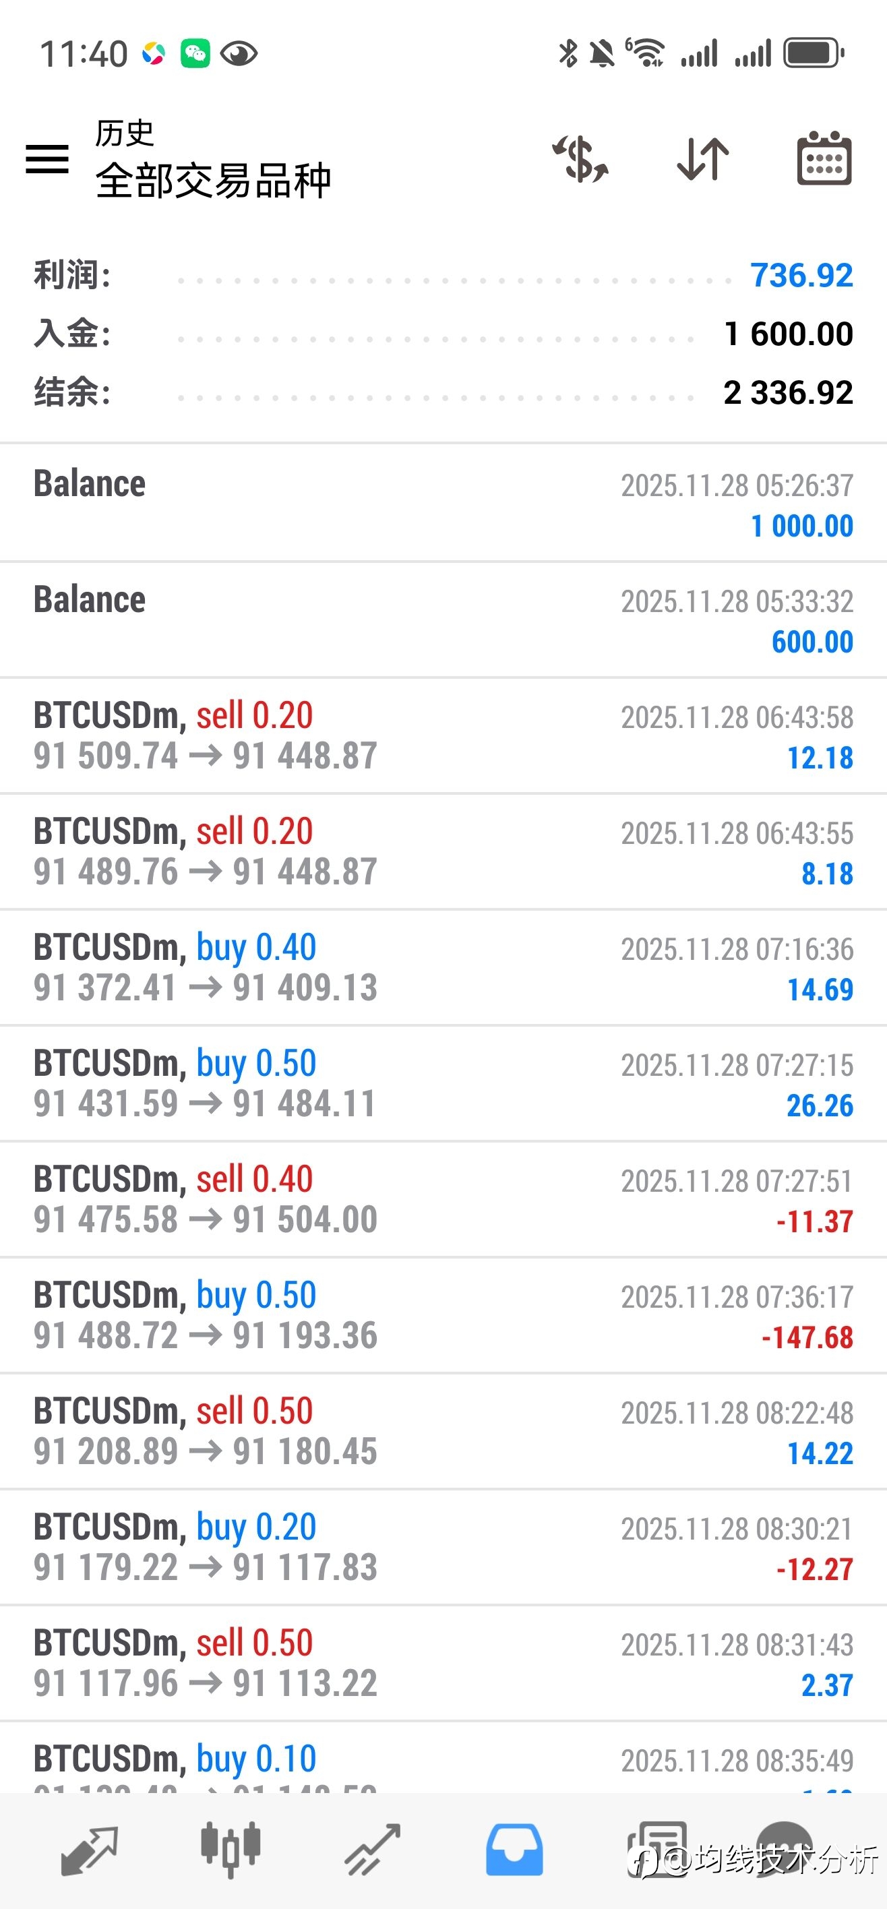This screenshot has width=887, height=1909.
Task: Expand the sell 0.40 trade losing -11.37
Action: pyautogui.click(x=443, y=1200)
